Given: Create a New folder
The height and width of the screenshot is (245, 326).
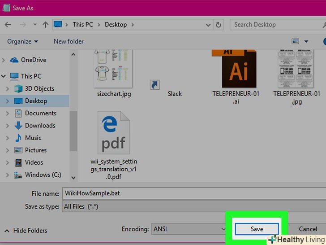Looking at the screenshot, I should pyautogui.click(x=69, y=41).
